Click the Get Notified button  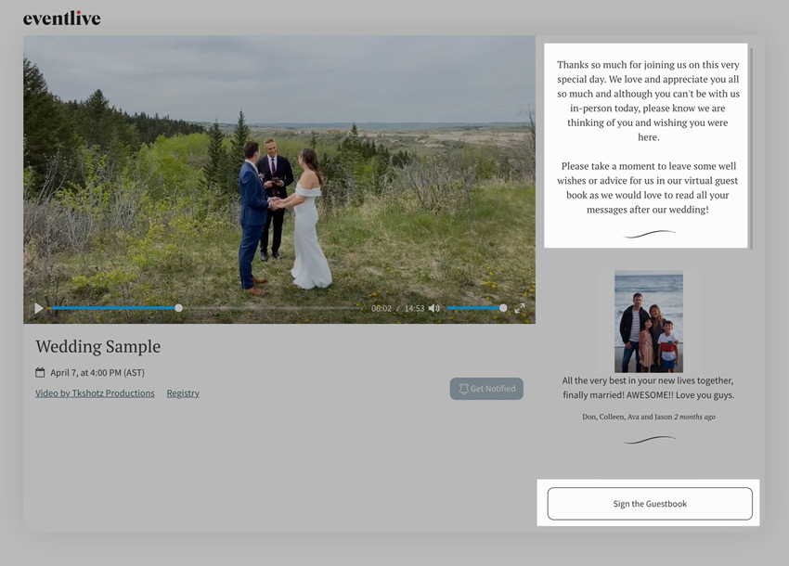click(x=486, y=388)
